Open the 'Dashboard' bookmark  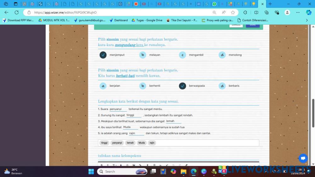click(118, 20)
